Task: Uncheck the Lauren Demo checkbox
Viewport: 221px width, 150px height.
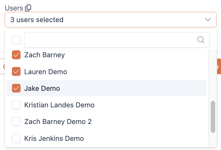Action: point(16,72)
